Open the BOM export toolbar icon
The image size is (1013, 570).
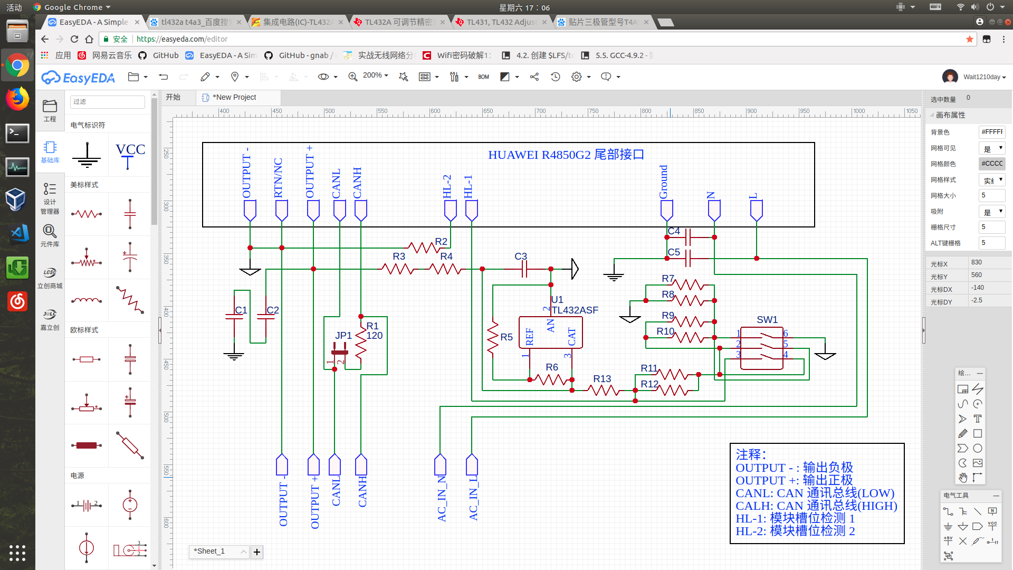(483, 77)
